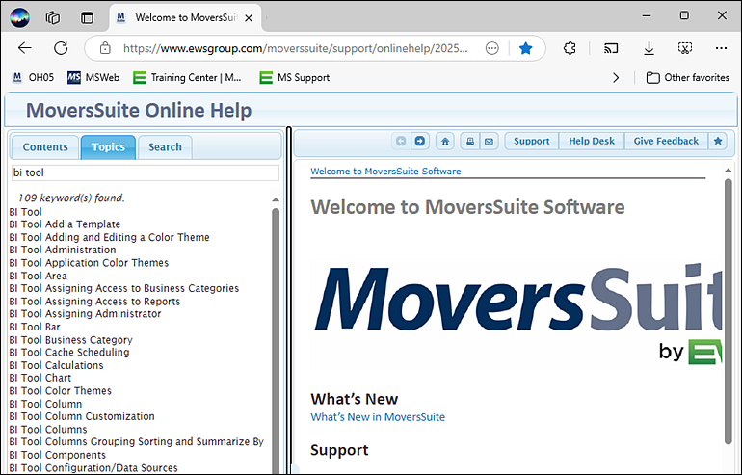Open browser Extensions puzzle icon
The image size is (742, 475).
tap(570, 48)
